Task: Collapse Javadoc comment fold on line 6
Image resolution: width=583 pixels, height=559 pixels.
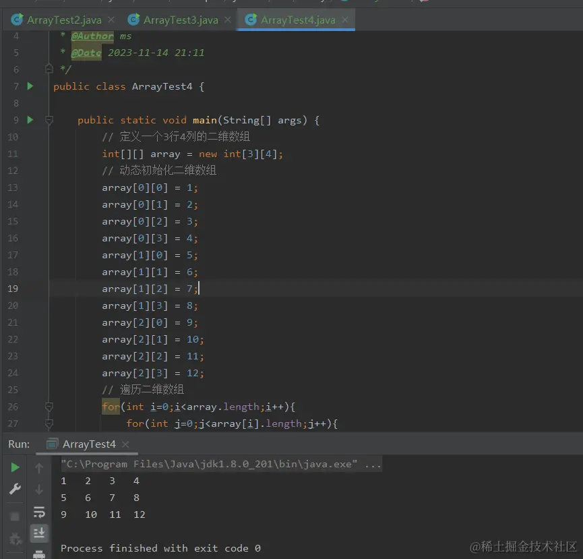Action: tap(49, 69)
